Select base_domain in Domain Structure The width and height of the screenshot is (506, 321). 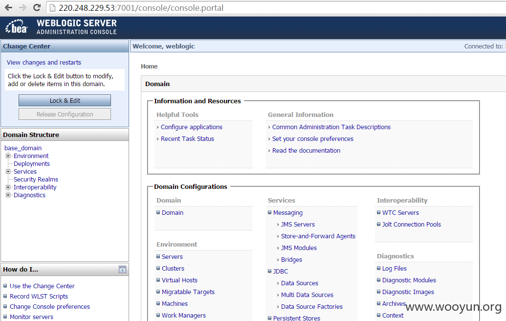coord(23,148)
